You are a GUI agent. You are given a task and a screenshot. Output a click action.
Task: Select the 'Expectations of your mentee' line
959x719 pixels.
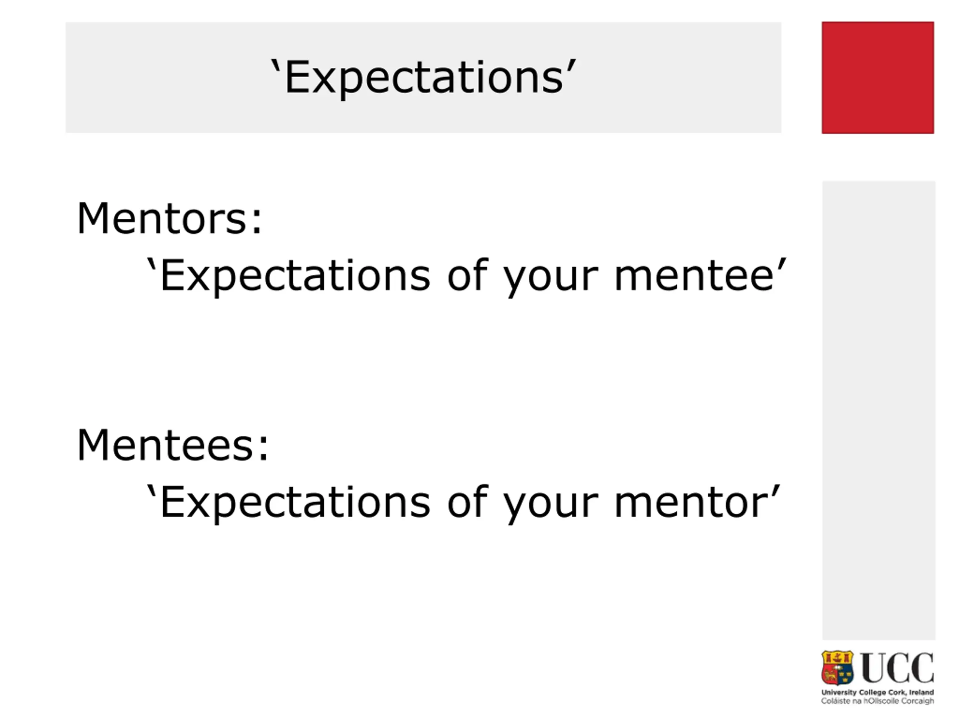[466, 276]
